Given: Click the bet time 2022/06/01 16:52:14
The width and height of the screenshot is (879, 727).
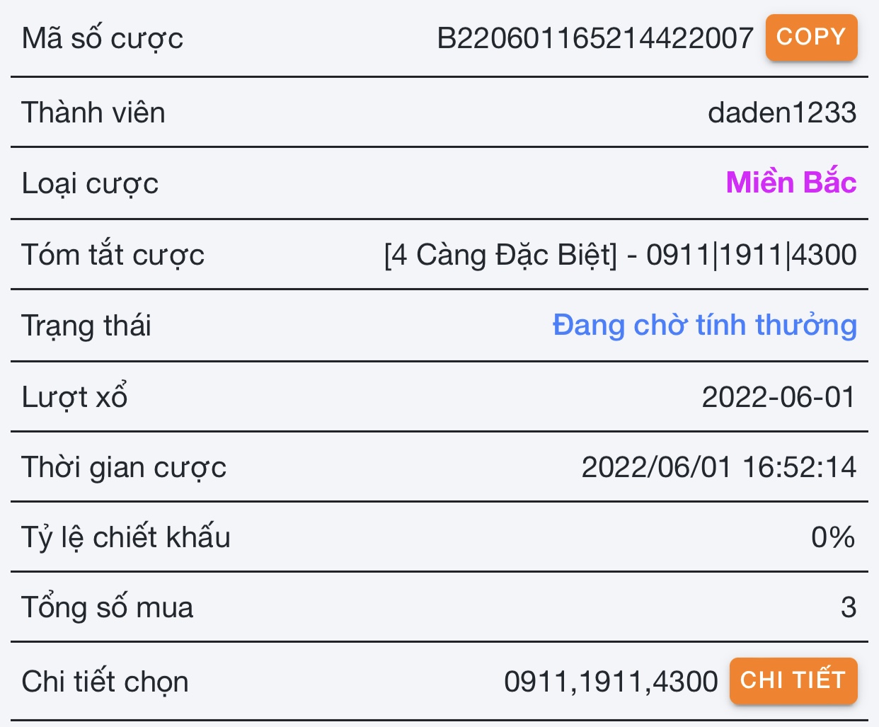Looking at the screenshot, I should 719,467.
